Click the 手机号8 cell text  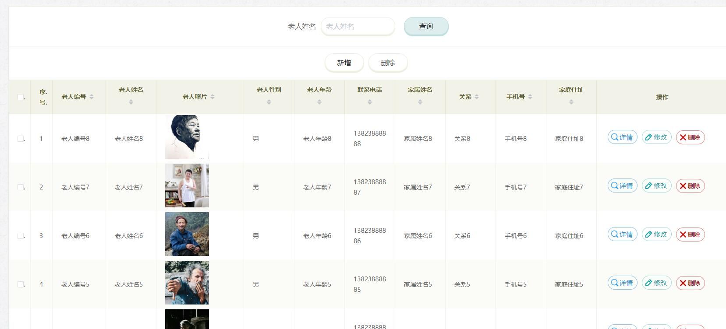(516, 139)
